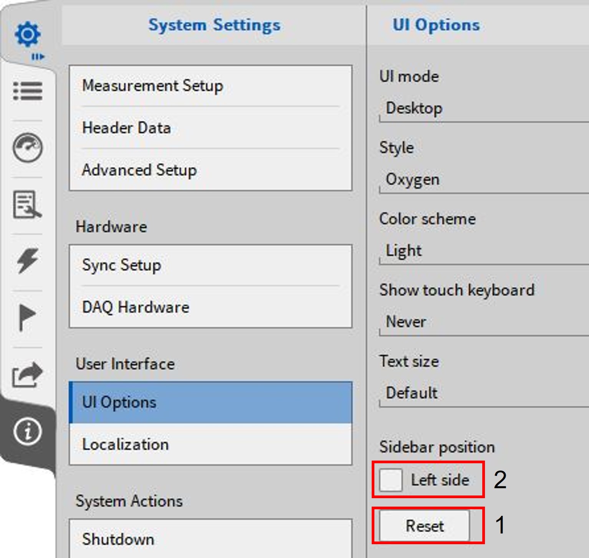Open the Header Data menu entry

[210, 128]
